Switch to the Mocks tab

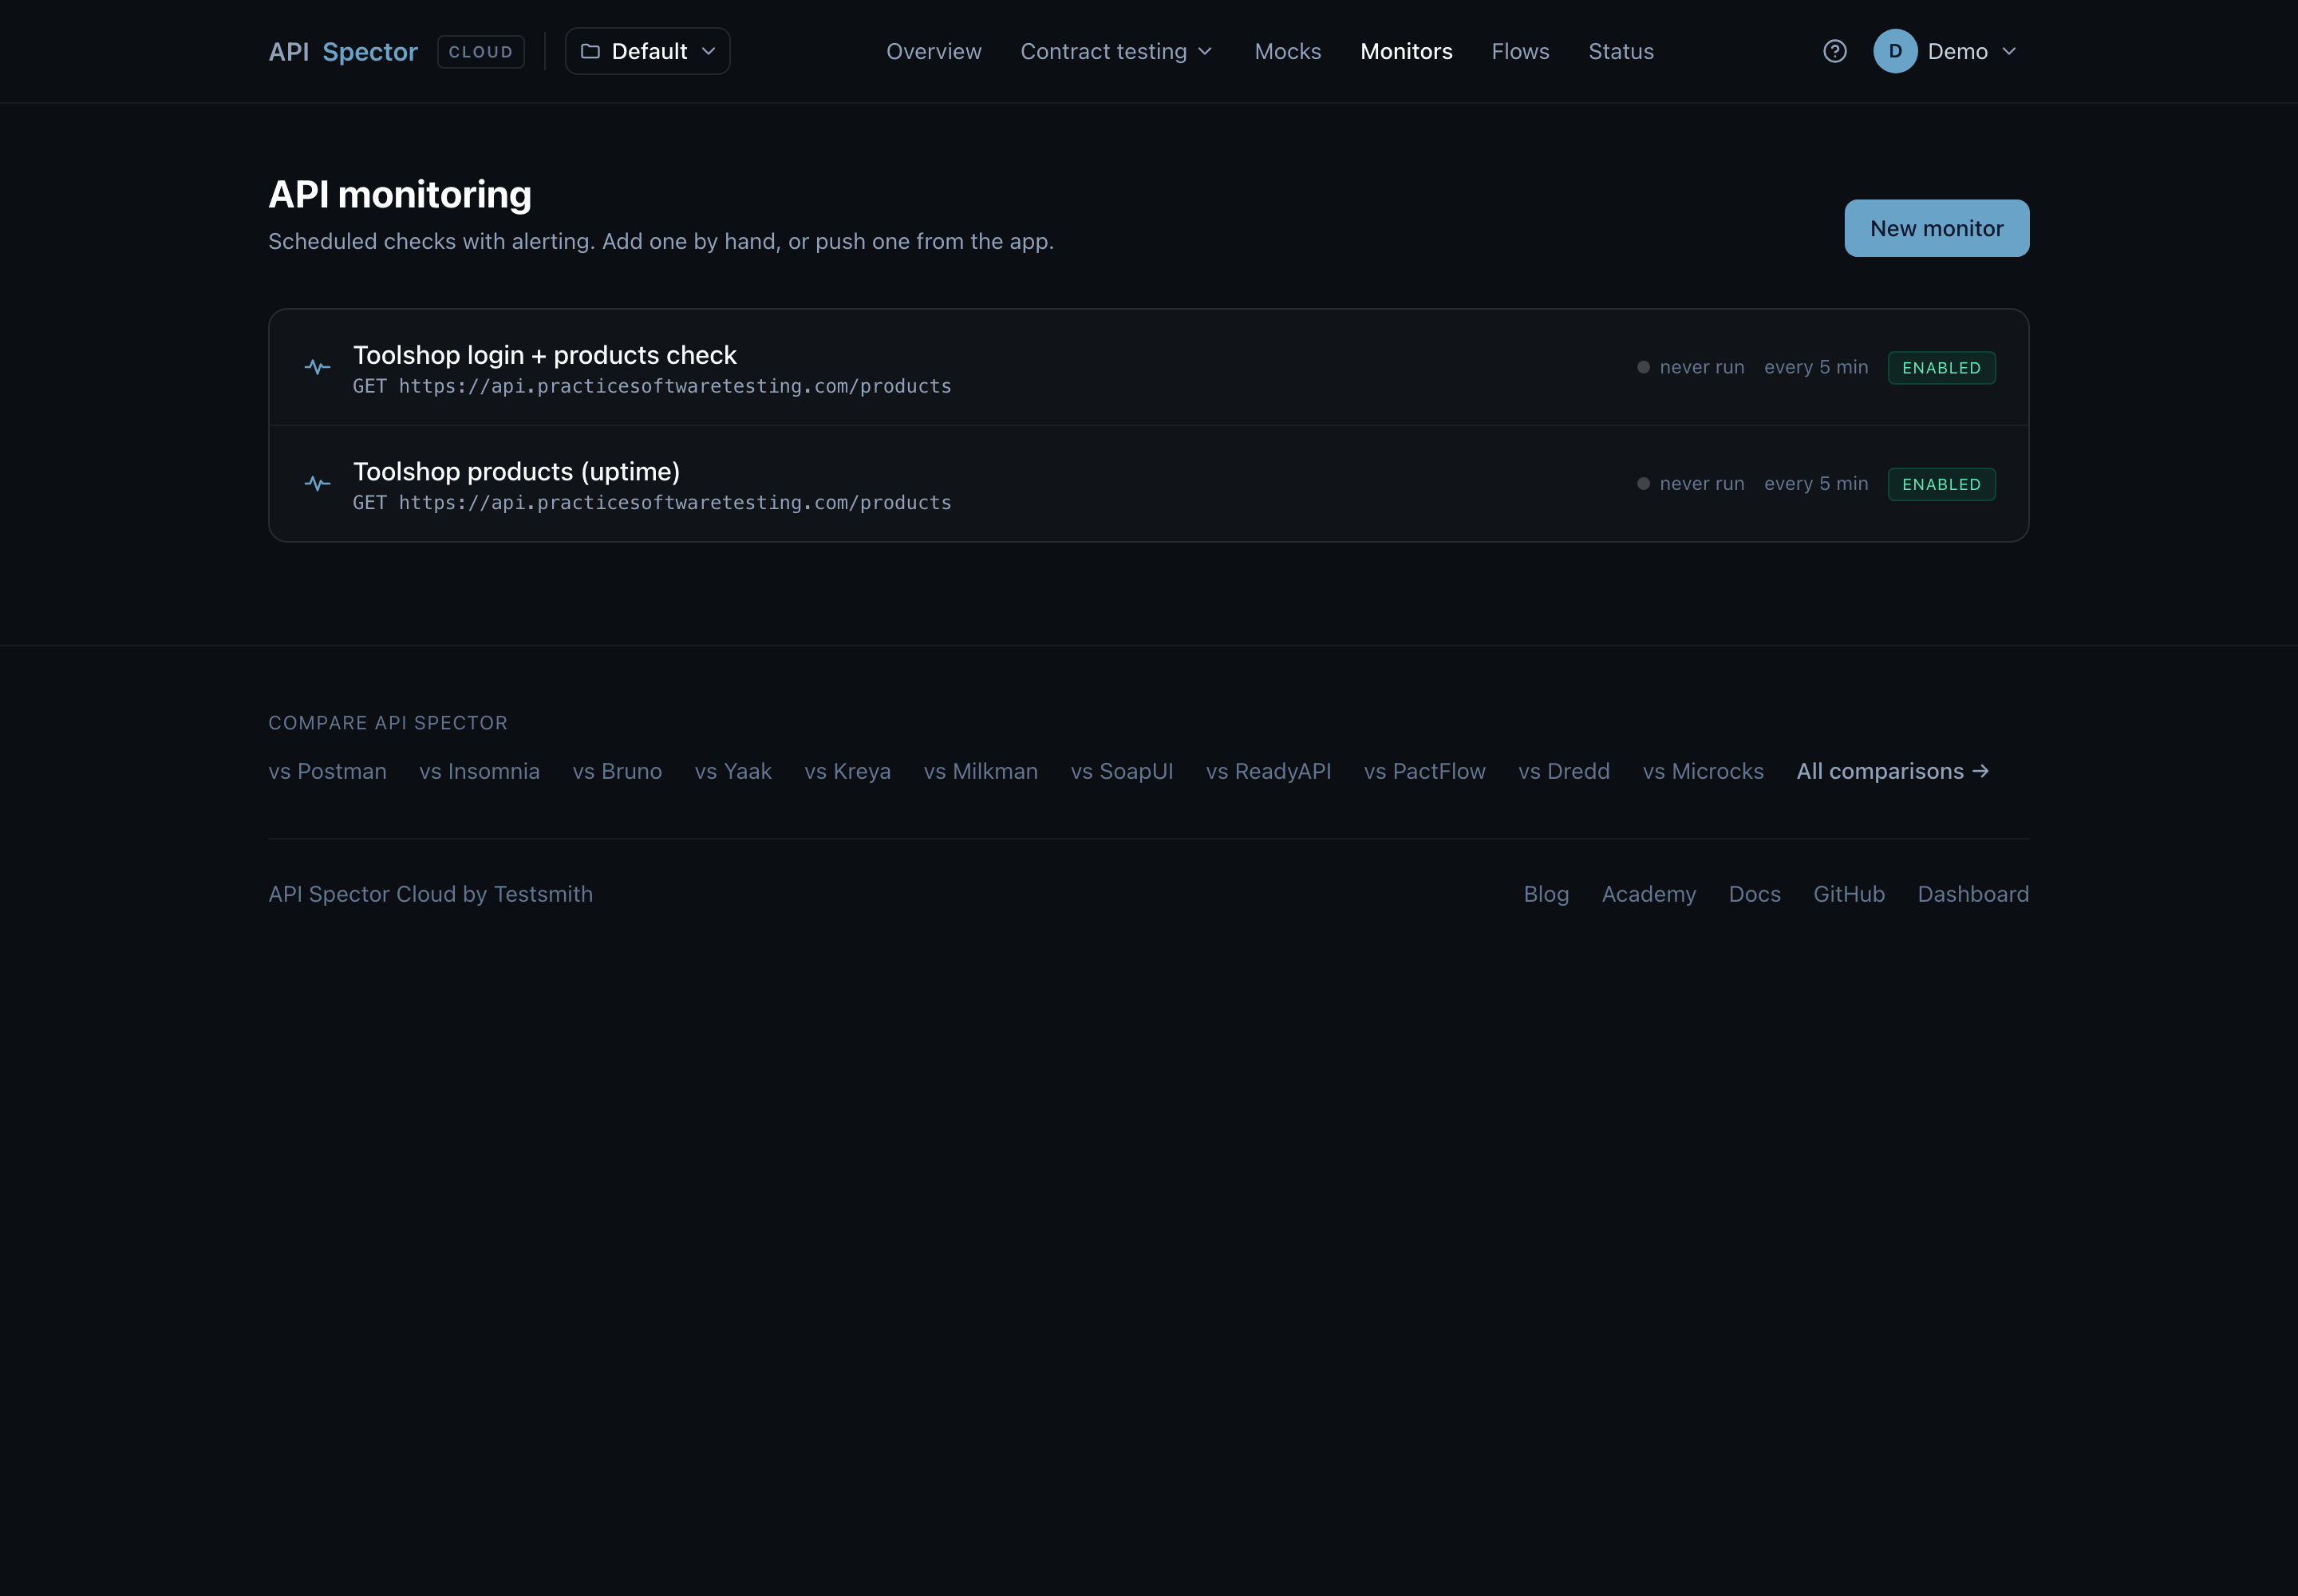(1288, 51)
